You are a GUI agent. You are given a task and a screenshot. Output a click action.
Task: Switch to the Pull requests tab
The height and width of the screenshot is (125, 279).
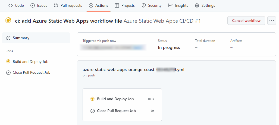pyautogui.click(x=68, y=6)
